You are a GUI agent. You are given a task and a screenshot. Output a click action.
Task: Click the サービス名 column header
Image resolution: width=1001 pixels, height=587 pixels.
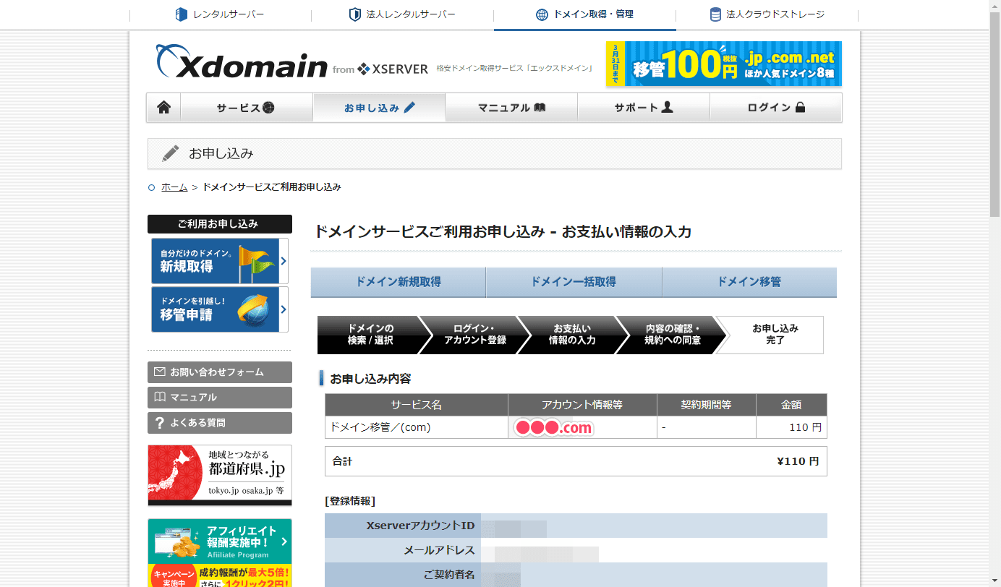tap(417, 405)
